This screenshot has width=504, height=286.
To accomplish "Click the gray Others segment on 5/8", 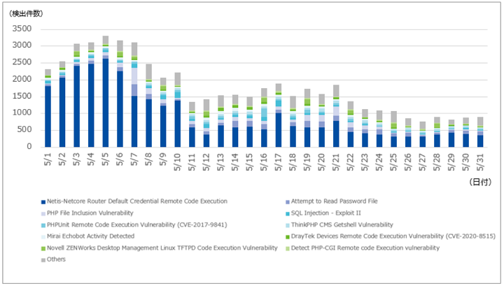I will click(149, 71).
